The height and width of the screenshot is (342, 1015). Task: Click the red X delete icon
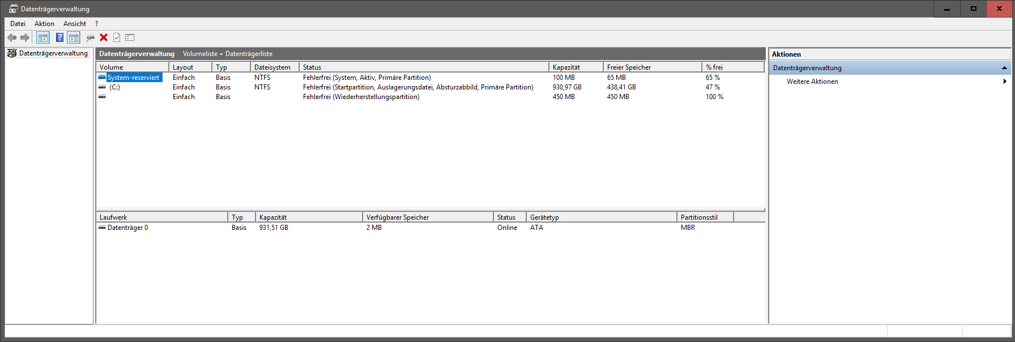click(104, 37)
